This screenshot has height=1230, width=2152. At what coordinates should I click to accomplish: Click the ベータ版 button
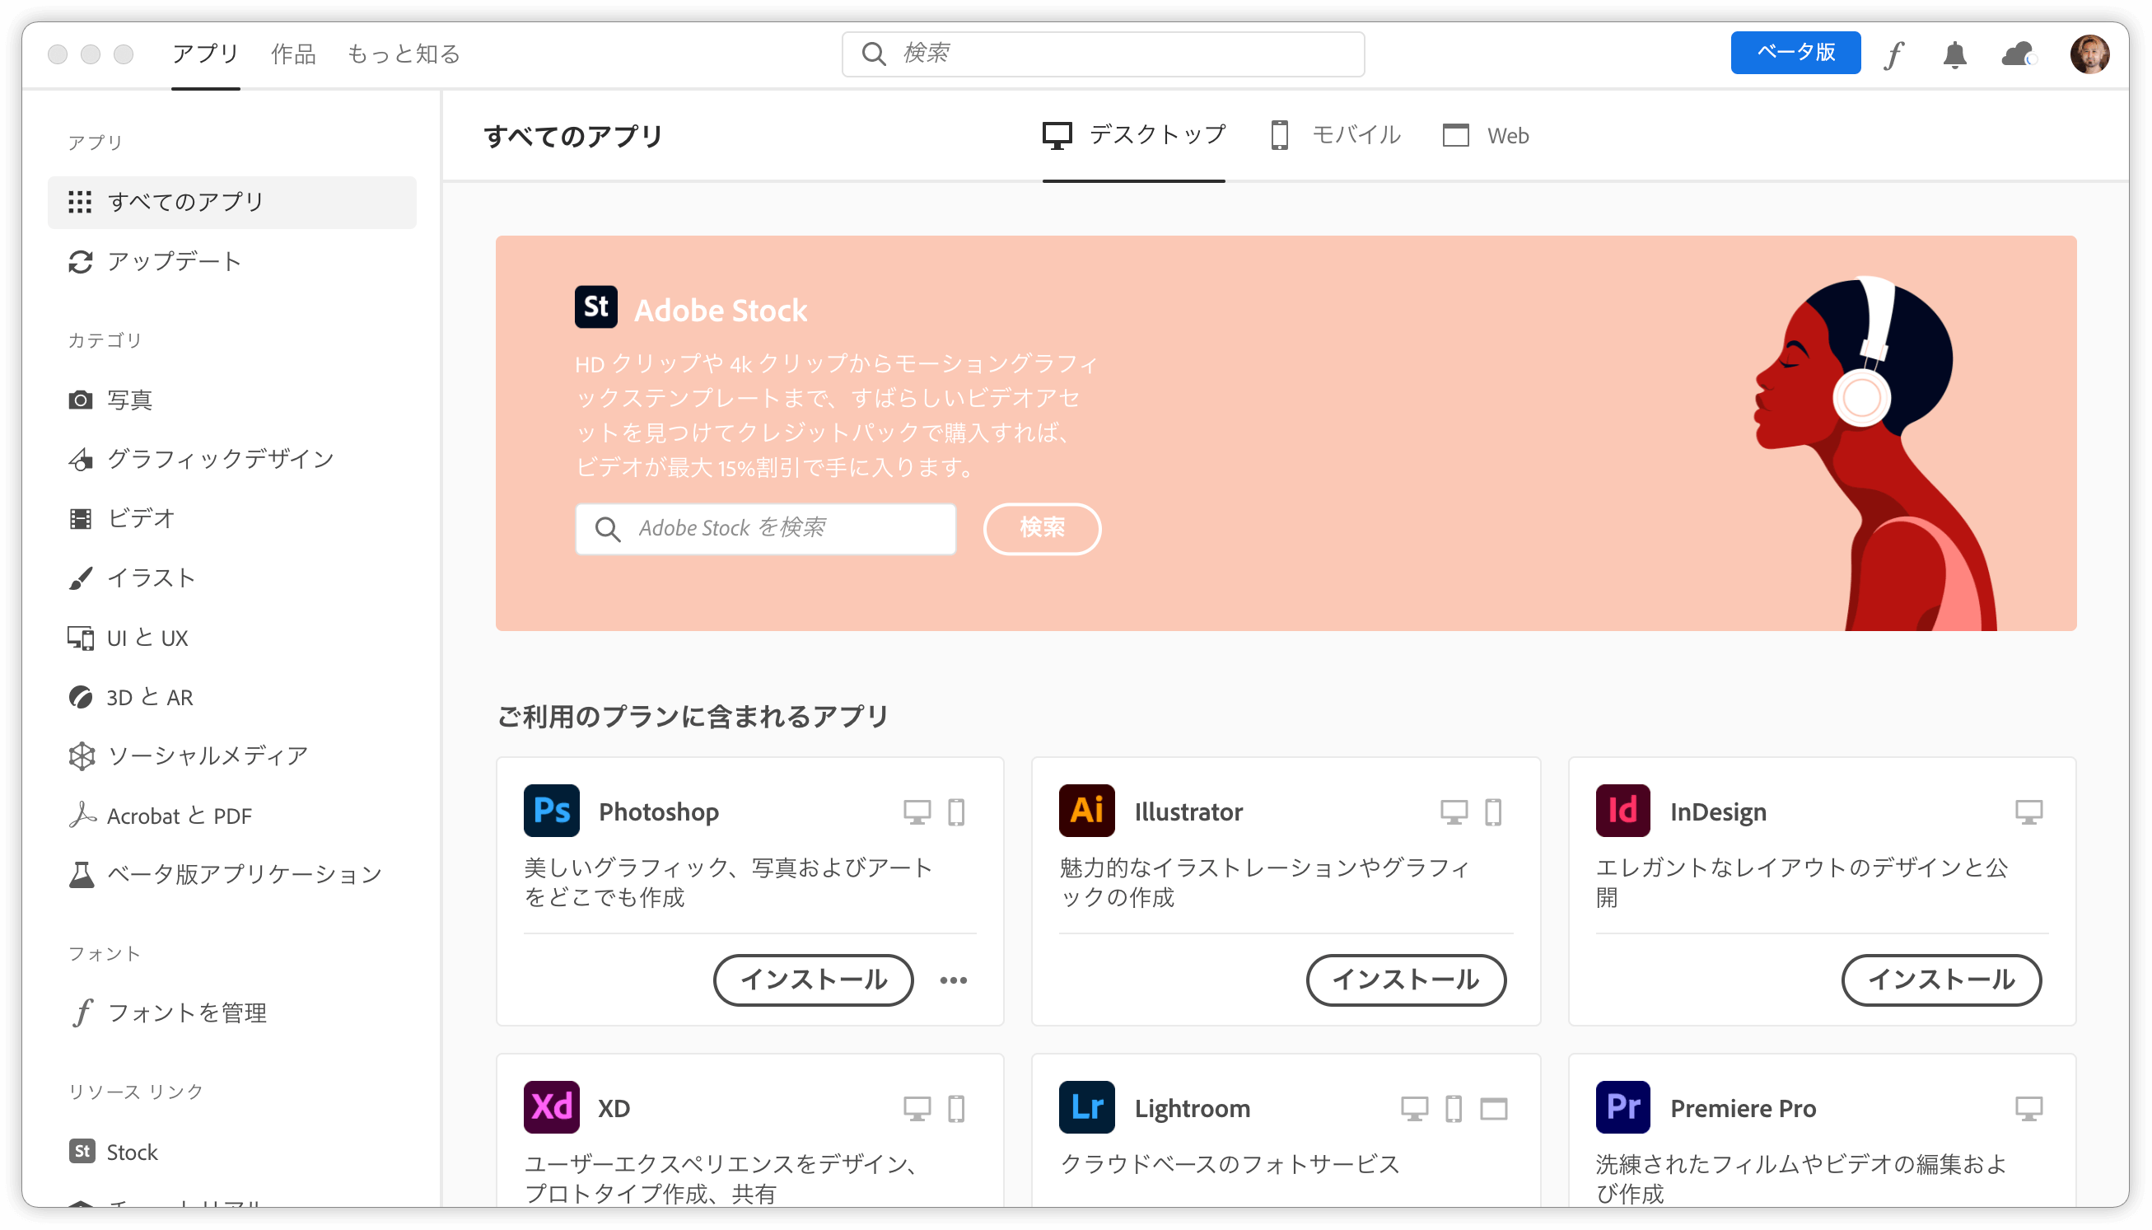[x=1795, y=53]
